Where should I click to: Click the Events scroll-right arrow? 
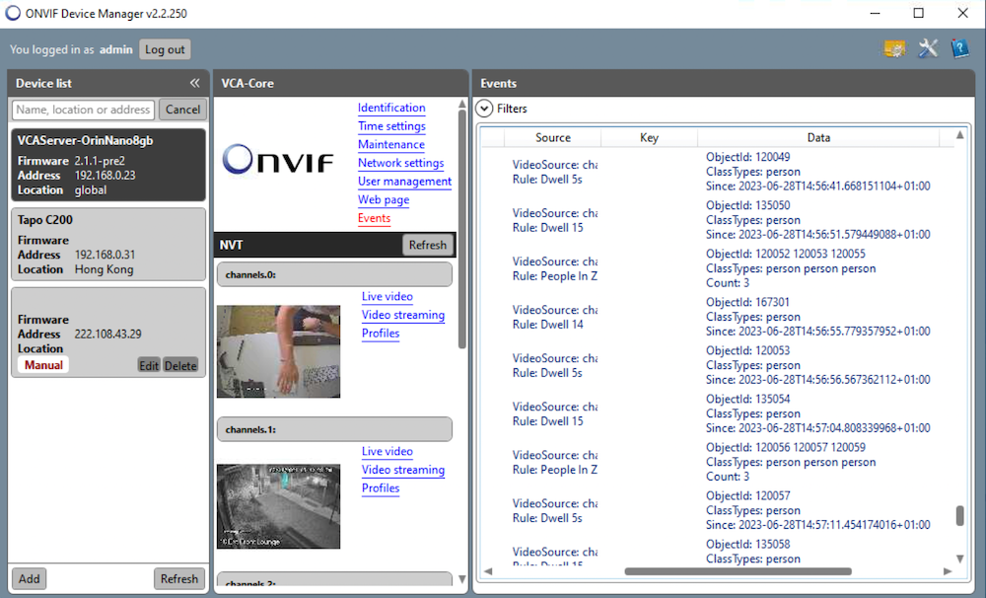click(948, 571)
